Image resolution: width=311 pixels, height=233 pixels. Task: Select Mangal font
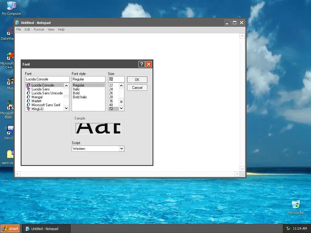(37, 97)
